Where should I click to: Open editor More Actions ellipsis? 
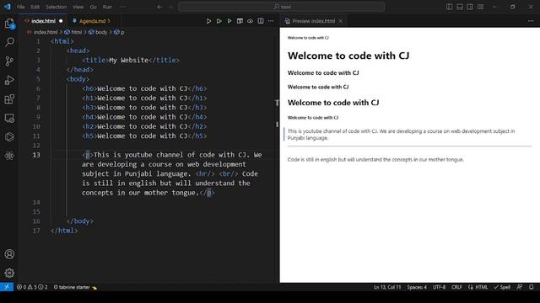coord(271,21)
